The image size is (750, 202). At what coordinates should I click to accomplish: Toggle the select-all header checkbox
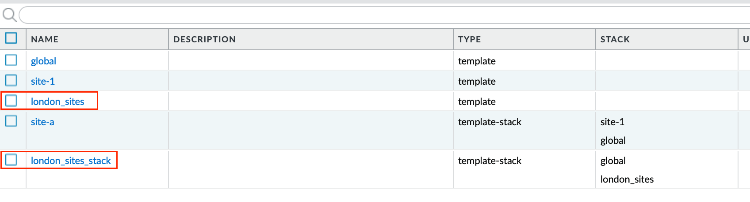pyautogui.click(x=11, y=38)
